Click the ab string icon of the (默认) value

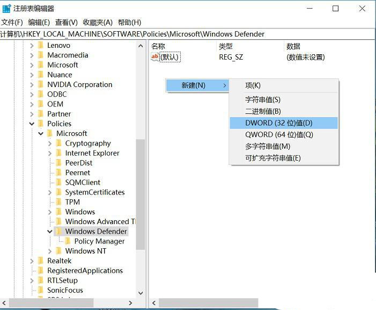tap(155, 57)
